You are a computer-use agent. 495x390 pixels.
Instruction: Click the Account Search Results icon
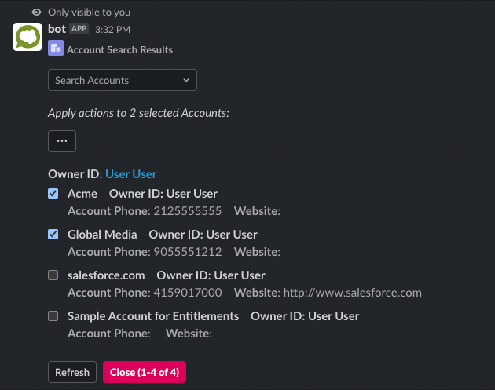coord(56,48)
